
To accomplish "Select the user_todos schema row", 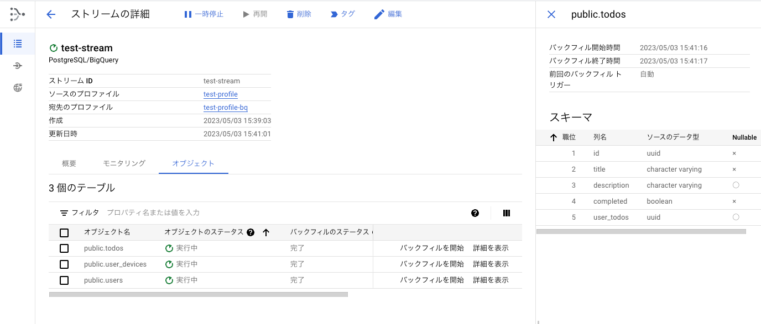I will tap(648, 217).
